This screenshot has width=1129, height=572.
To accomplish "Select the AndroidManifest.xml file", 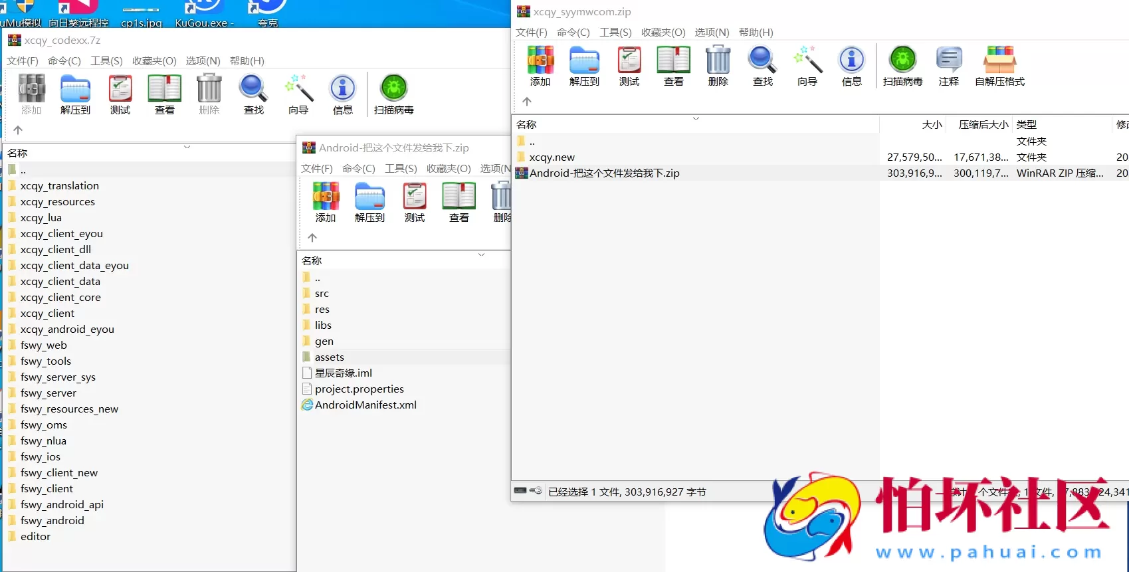I will [365, 405].
